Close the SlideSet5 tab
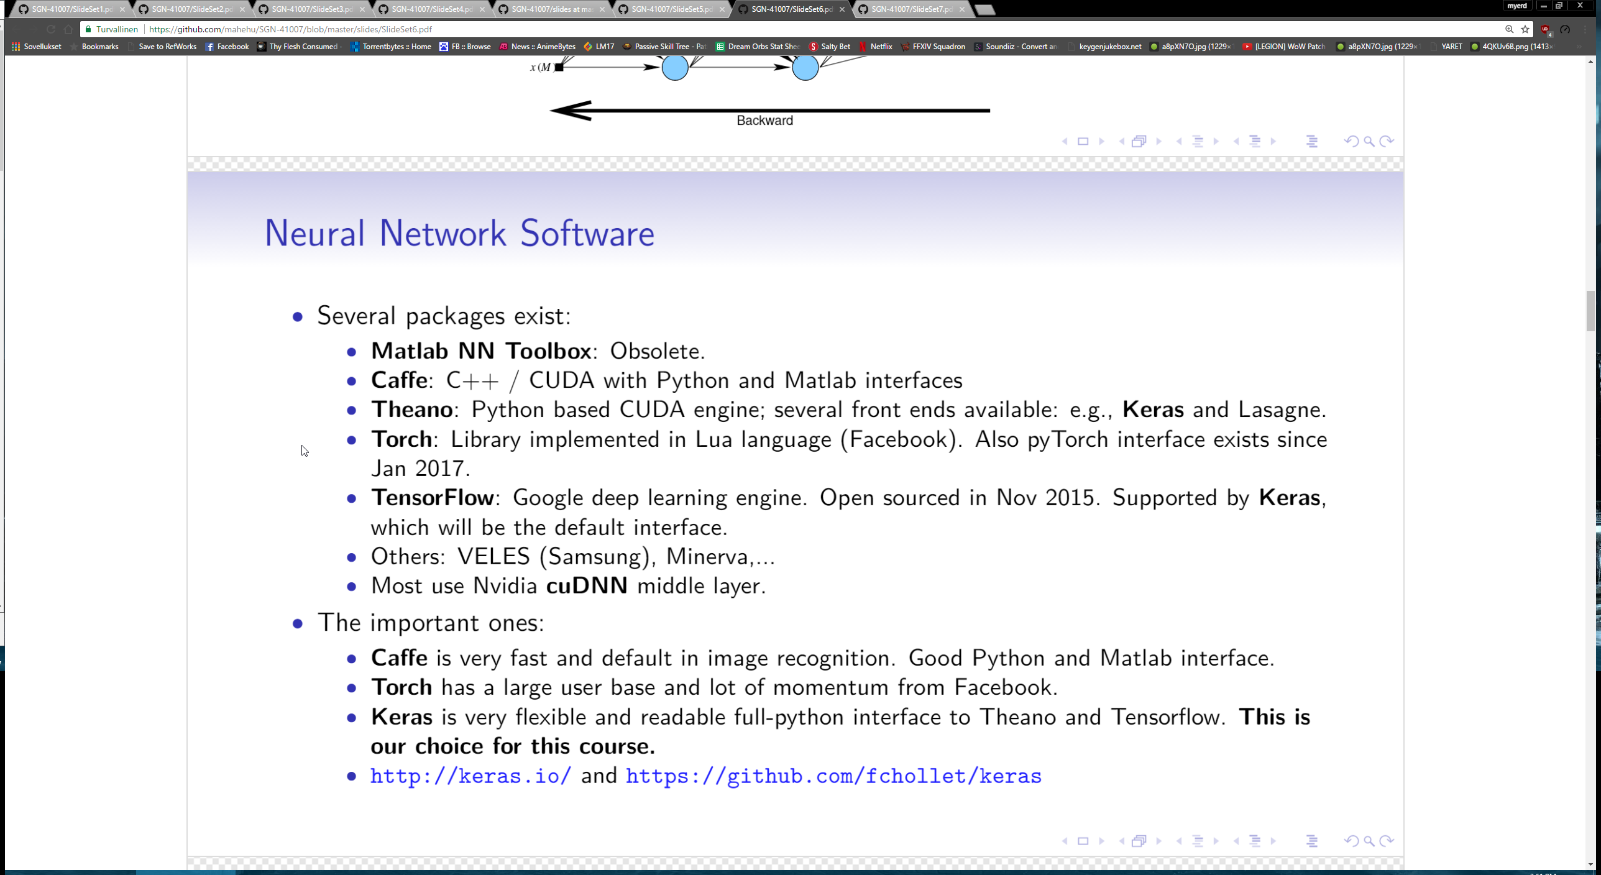 (x=722, y=9)
